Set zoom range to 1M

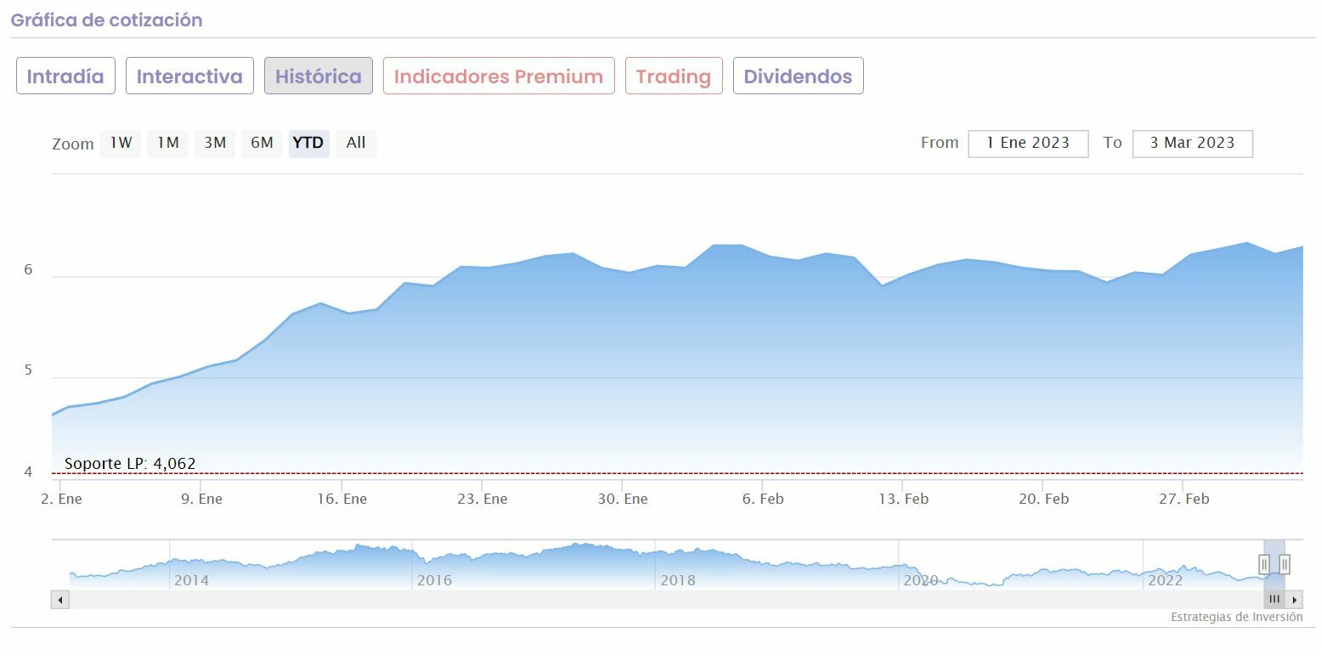[168, 143]
